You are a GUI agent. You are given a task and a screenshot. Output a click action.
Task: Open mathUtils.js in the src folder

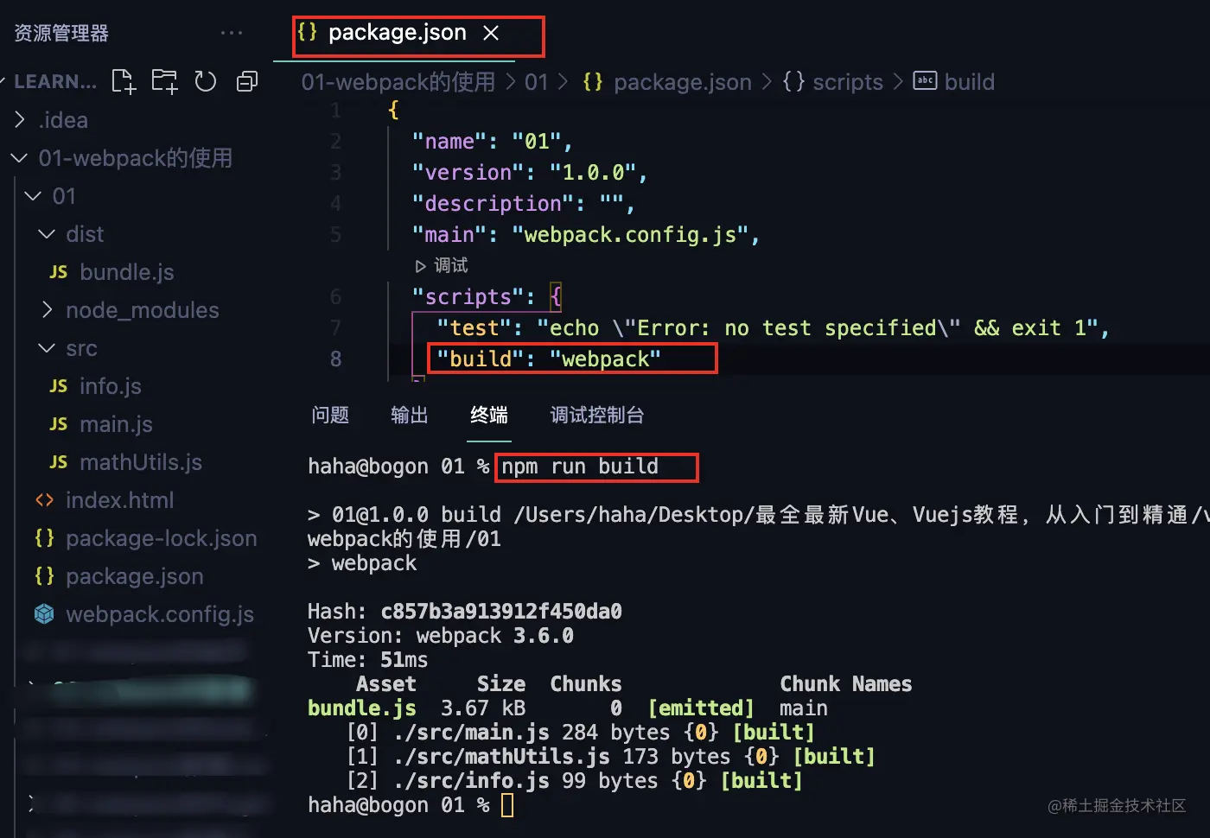(141, 462)
